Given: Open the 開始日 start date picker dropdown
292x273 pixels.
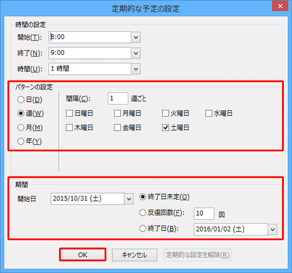Looking at the screenshot, I should 129,199.
